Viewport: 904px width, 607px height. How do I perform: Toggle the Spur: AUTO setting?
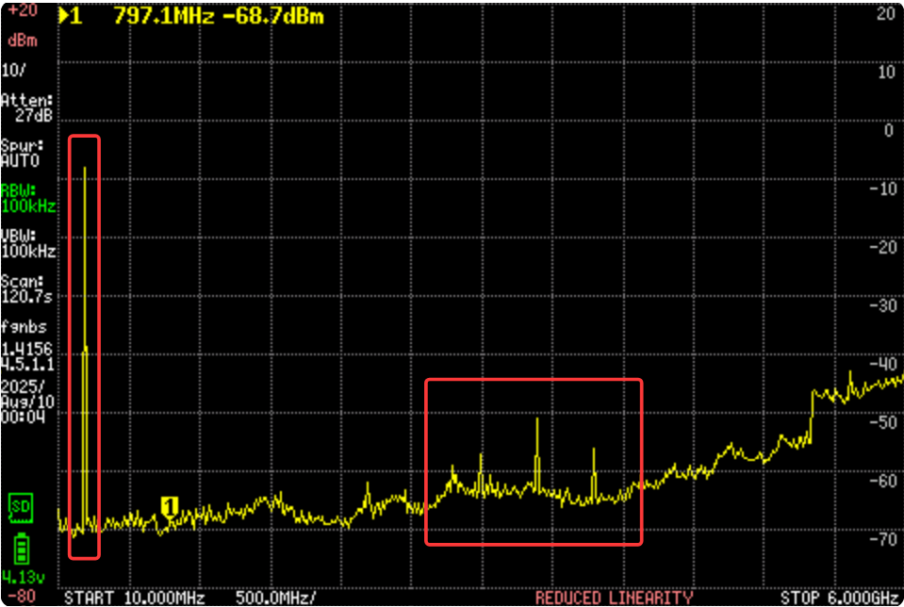[22, 153]
